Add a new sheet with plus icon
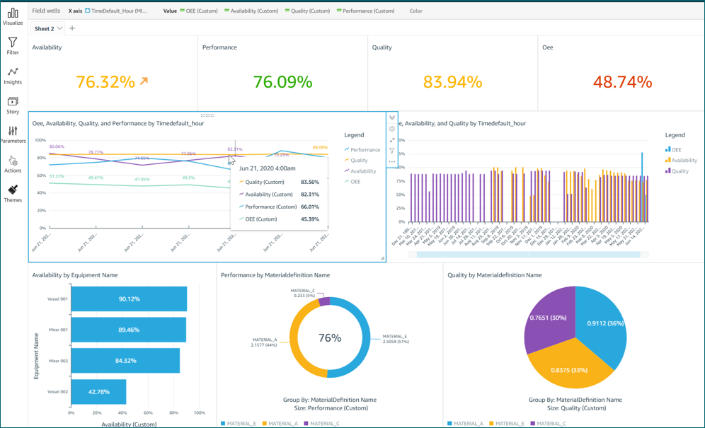The image size is (705, 428). click(72, 28)
